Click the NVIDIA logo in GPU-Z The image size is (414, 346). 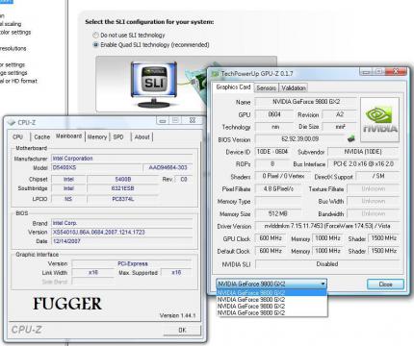pyautogui.click(x=380, y=120)
